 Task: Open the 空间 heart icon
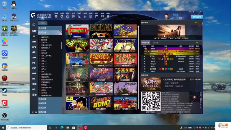pos(62,16)
